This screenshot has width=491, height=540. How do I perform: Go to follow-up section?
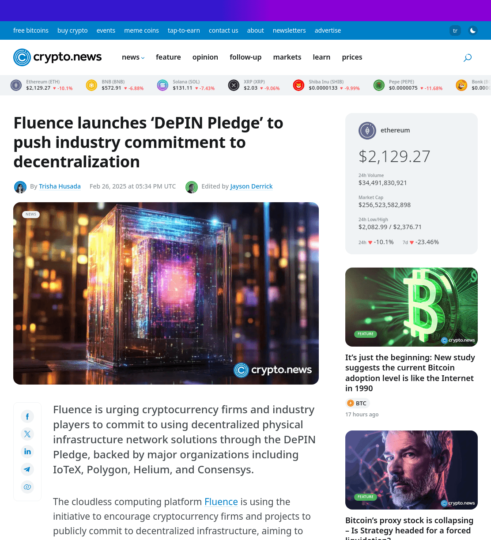point(245,57)
